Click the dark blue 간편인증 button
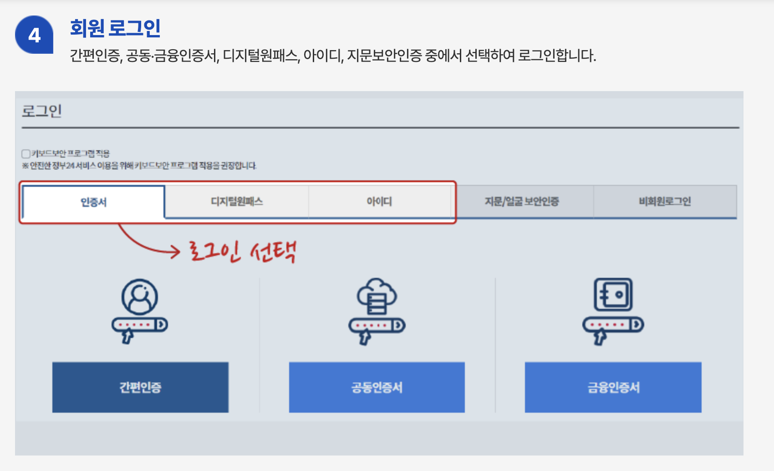The height and width of the screenshot is (471, 774). pos(140,388)
